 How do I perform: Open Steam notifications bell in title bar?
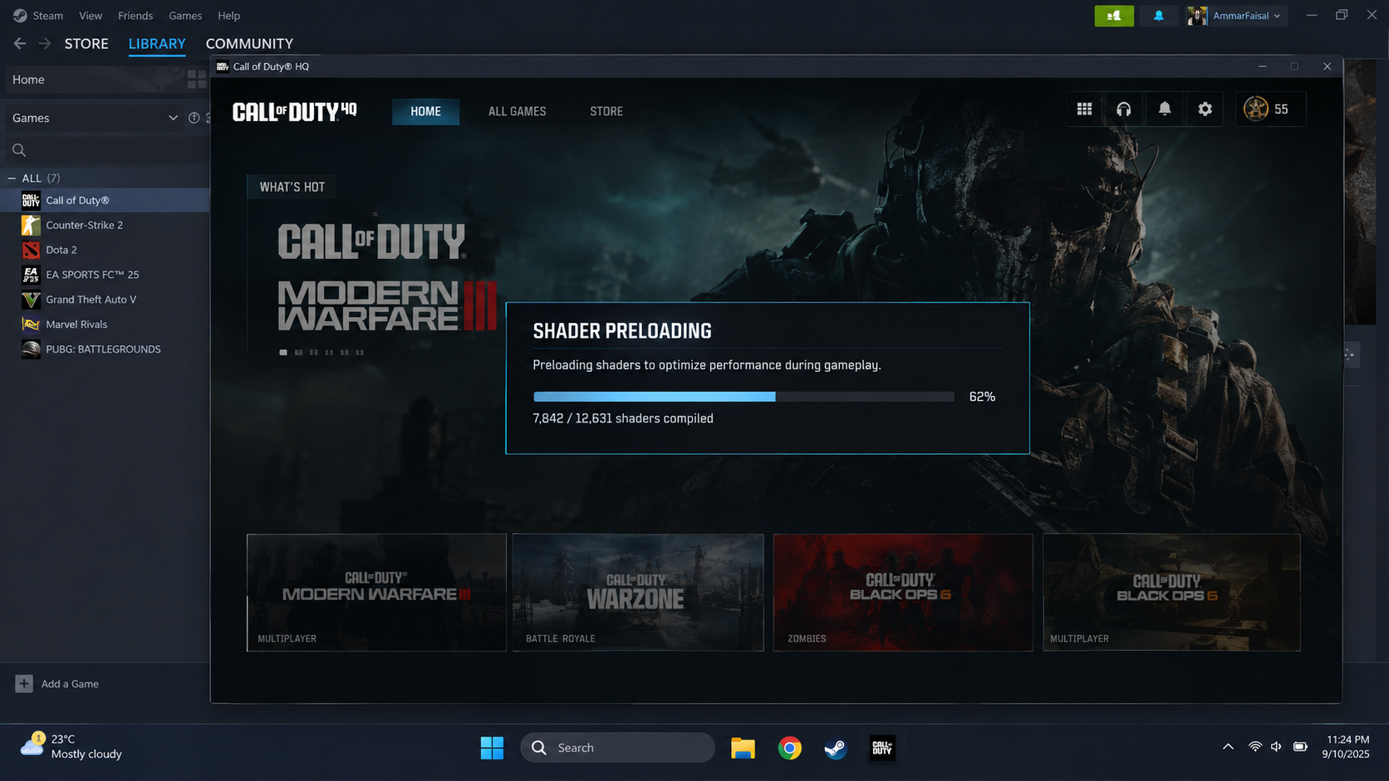coord(1158,16)
